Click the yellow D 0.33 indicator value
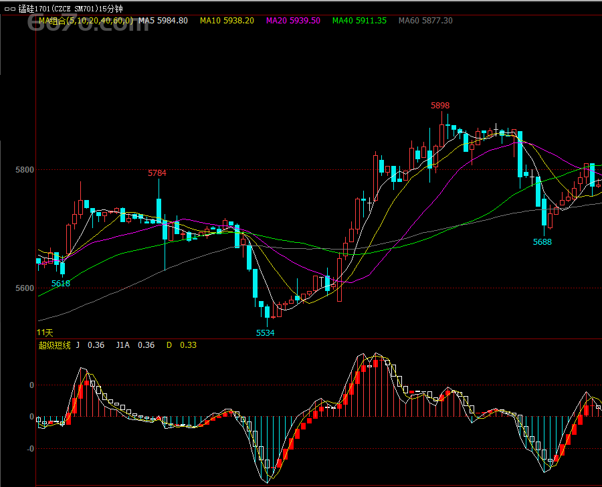The width and height of the screenshot is (602, 487). [x=181, y=345]
